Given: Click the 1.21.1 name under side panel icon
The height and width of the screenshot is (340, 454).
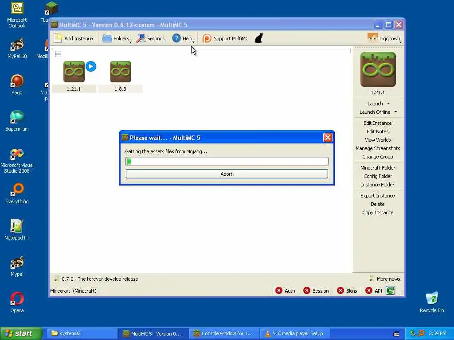Looking at the screenshot, I should pyautogui.click(x=378, y=93).
